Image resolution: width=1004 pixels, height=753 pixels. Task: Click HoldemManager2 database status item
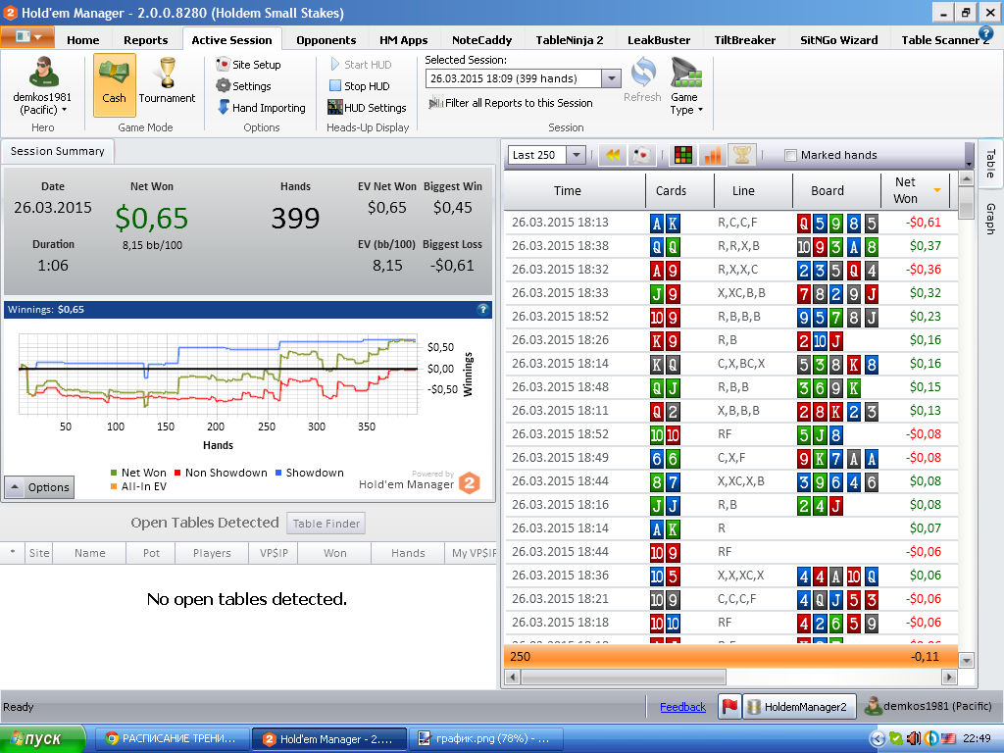798,706
